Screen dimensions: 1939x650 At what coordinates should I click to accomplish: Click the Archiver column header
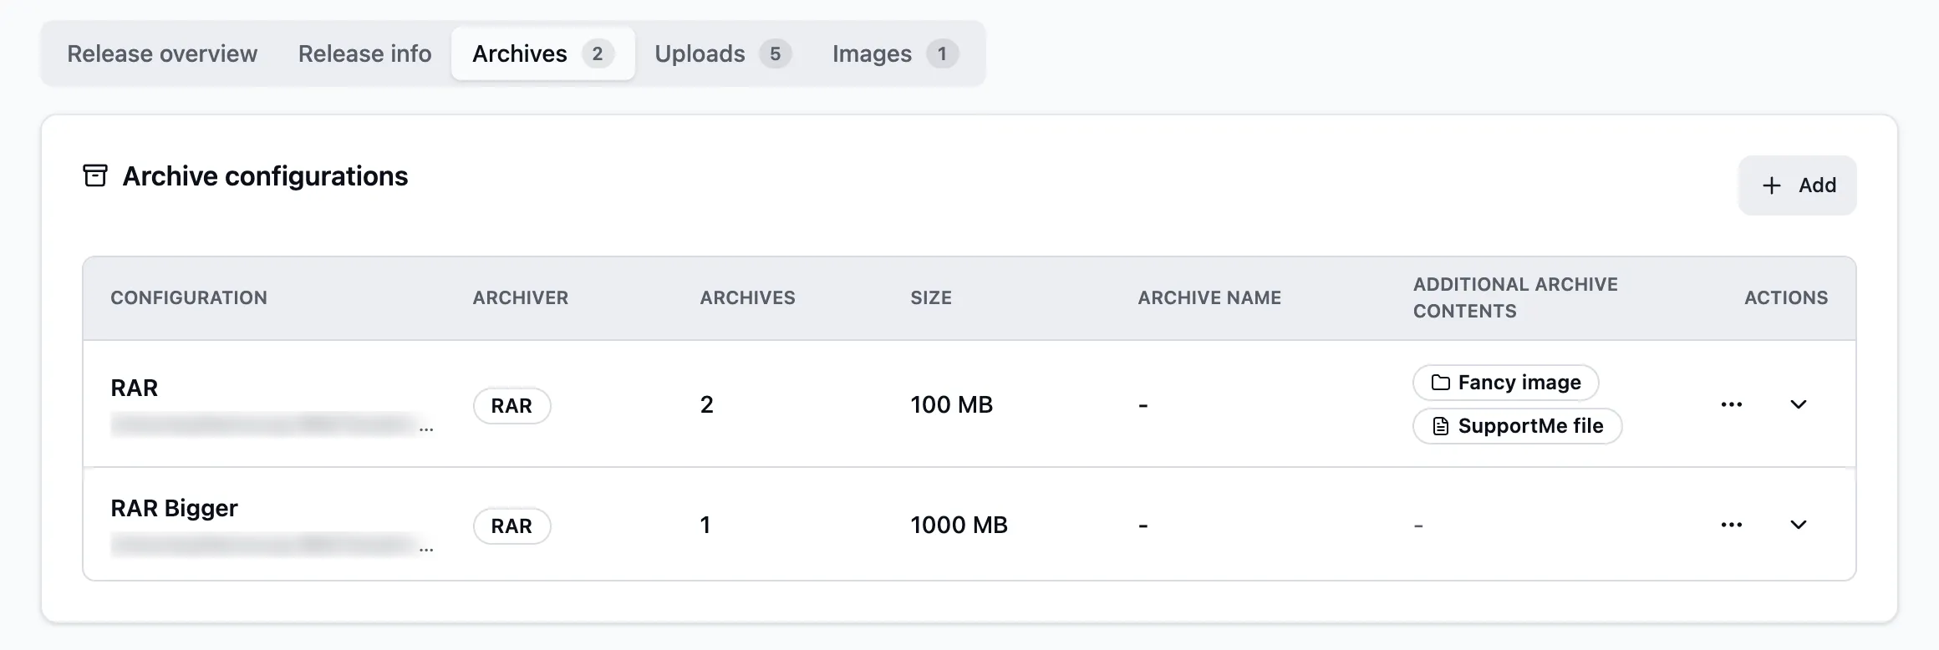point(520,297)
